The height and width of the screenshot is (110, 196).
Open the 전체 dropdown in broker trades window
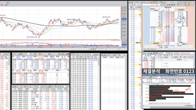pyautogui.click(x=66, y=86)
